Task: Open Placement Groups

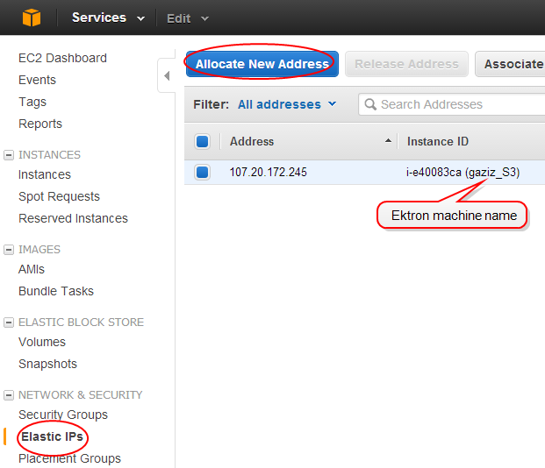Action: [69, 458]
